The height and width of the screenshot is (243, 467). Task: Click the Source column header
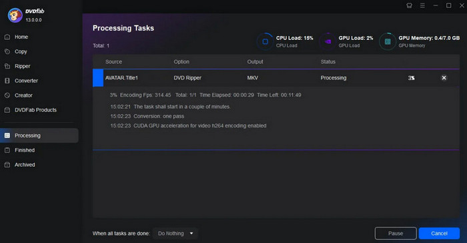pos(113,61)
